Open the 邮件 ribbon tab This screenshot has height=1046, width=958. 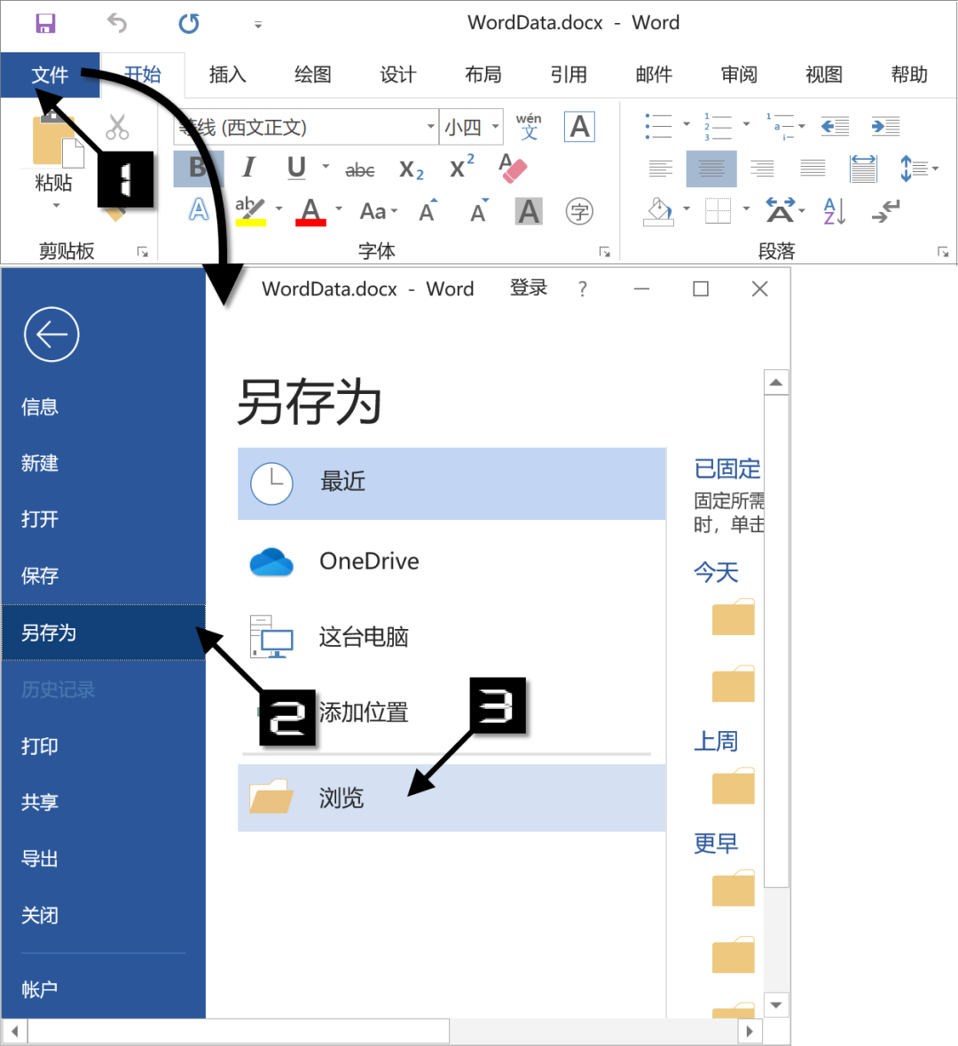click(654, 75)
